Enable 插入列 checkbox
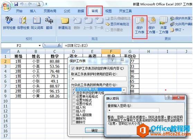The image size is (193, 140). [x=74, y=108]
